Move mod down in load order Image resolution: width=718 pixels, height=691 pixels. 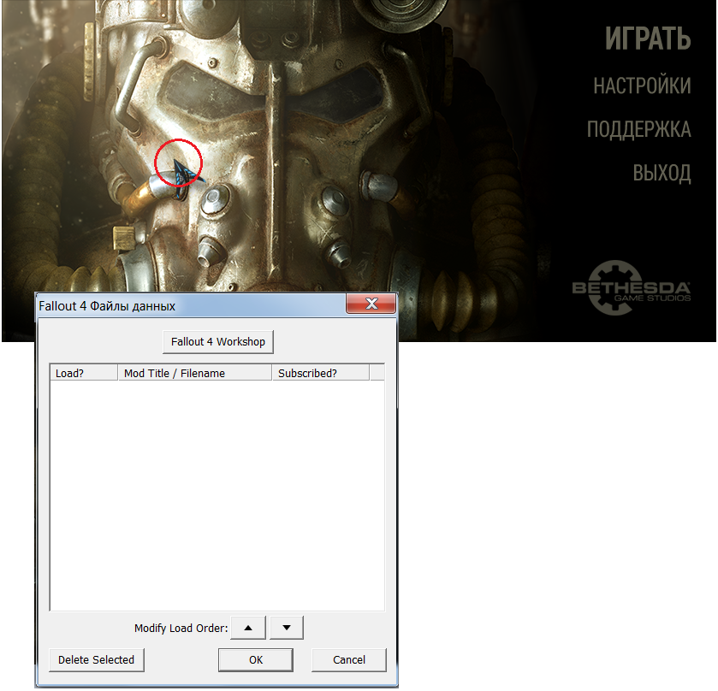[x=287, y=628]
